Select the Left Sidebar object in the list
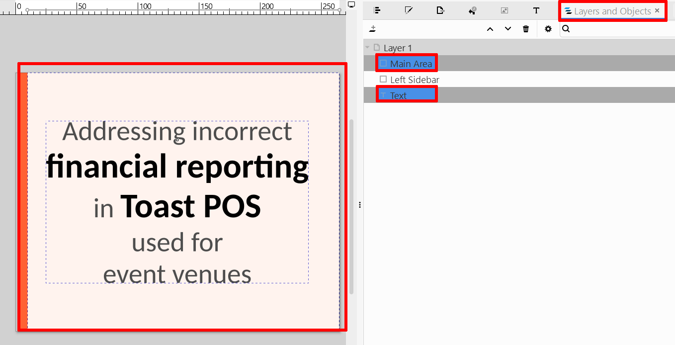The height and width of the screenshot is (345, 675). (415, 80)
